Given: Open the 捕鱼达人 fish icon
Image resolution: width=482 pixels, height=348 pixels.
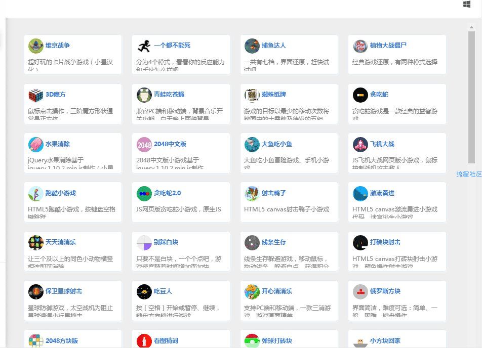Looking at the screenshot, I should click(x=252, y=46).
